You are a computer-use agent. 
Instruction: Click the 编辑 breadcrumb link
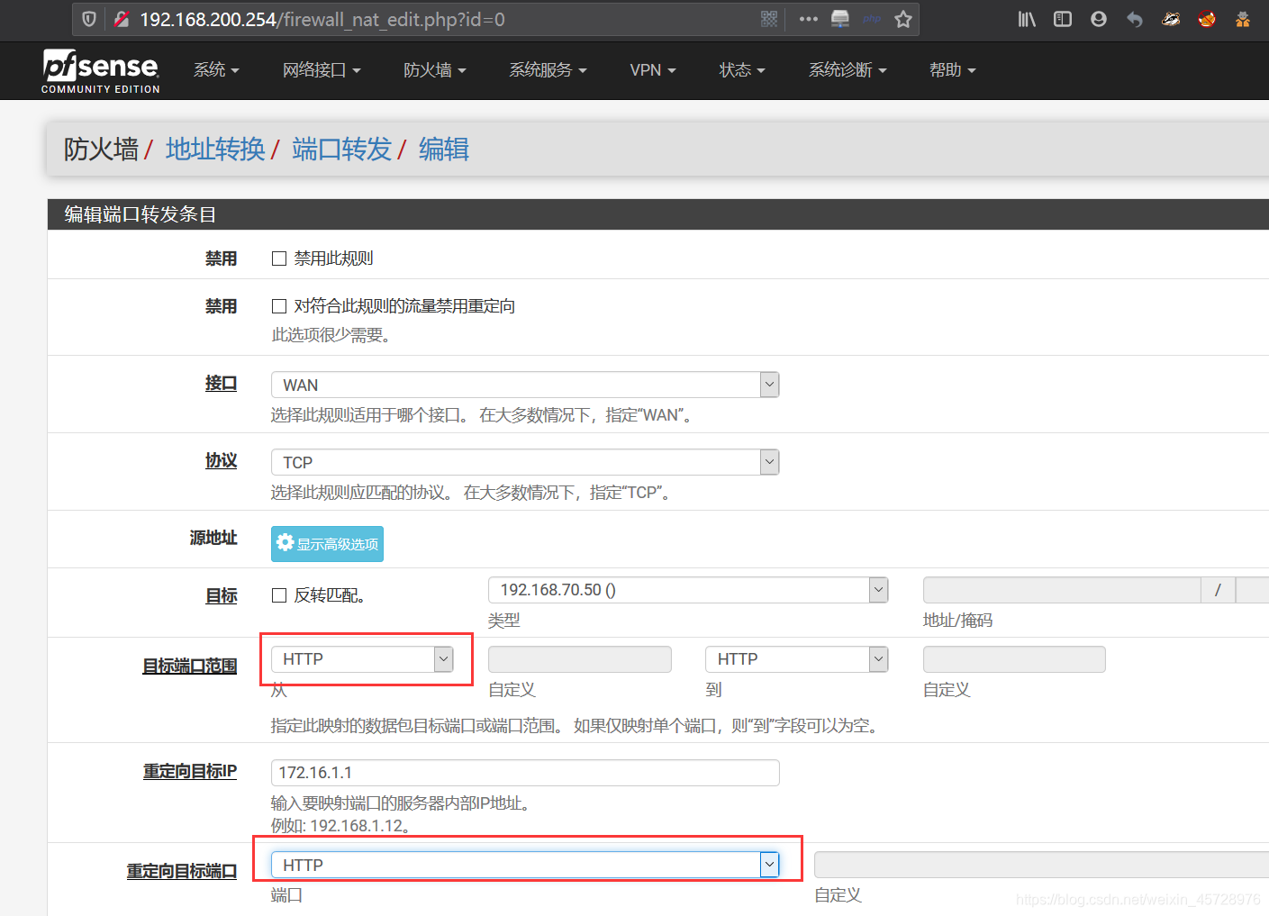click(444, 149)
